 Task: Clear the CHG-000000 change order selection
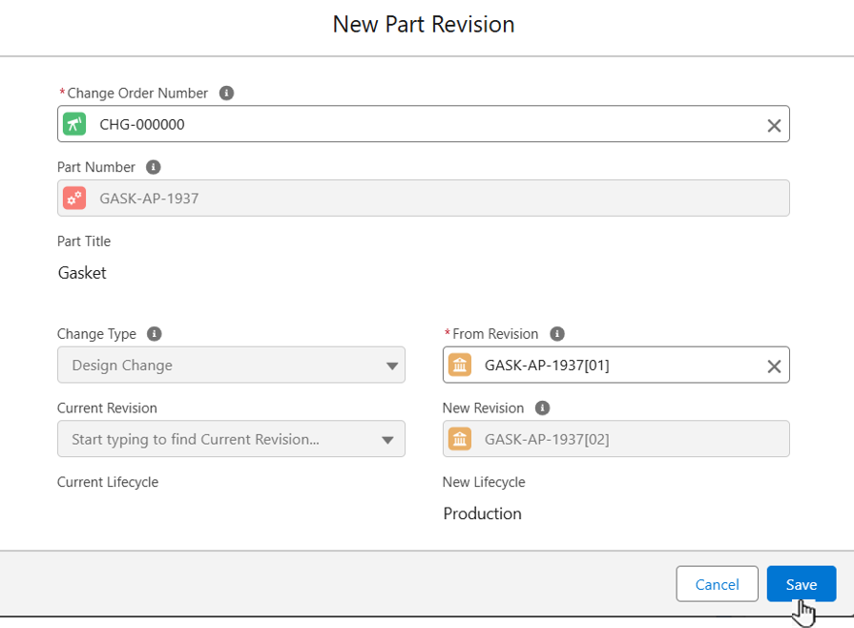coord(774,125)
